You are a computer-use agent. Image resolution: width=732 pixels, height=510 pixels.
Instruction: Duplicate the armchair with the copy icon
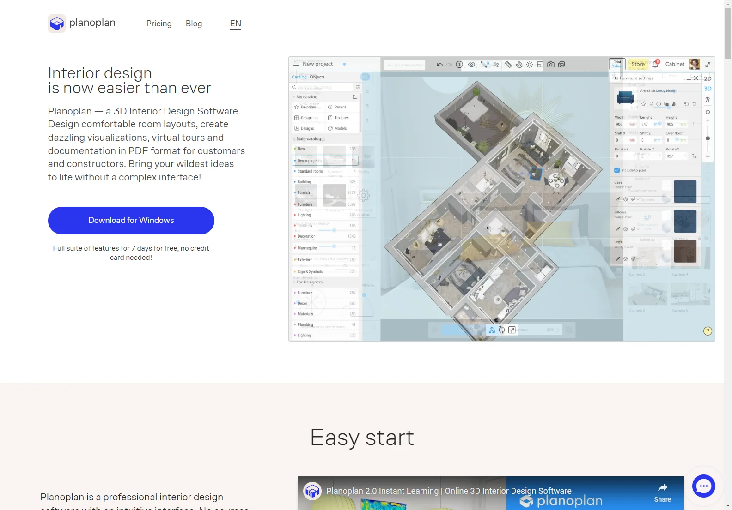666,104
